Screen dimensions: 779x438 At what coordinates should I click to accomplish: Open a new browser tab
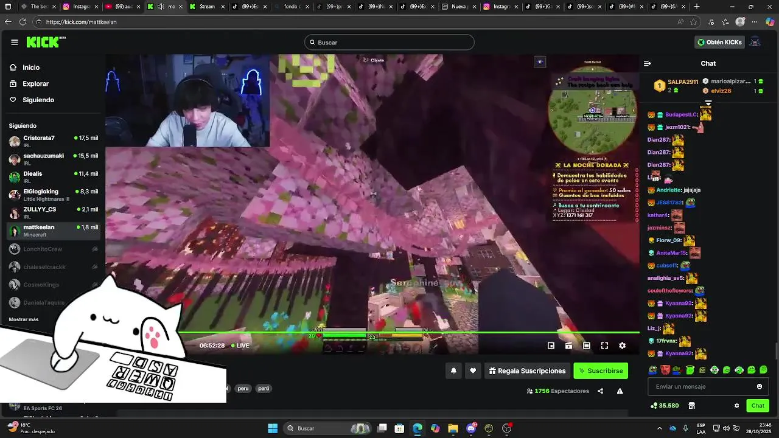coord(697,7)
